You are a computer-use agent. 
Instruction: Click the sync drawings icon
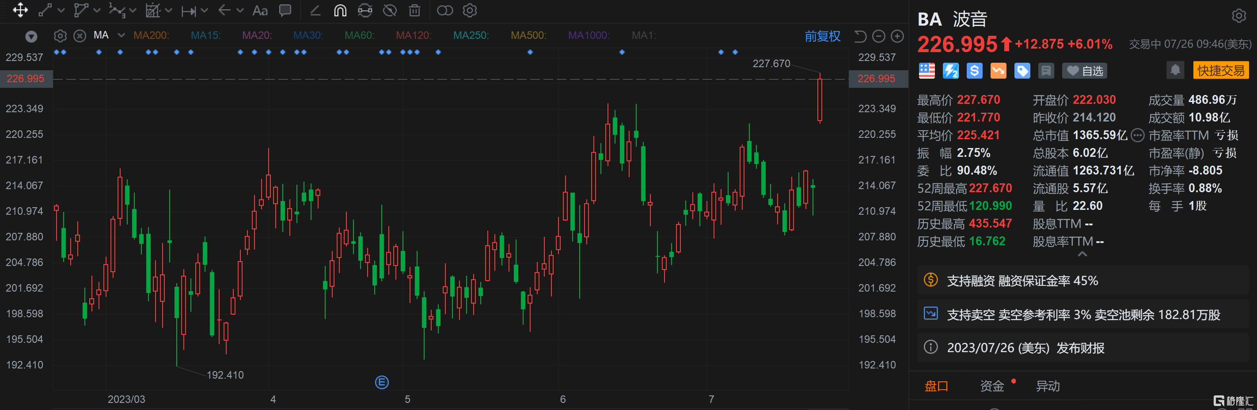coord(365,10)
